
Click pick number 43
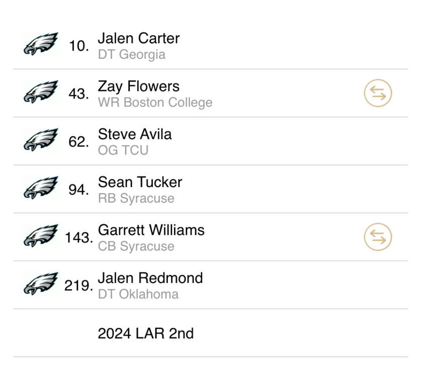(x=79, y=94)
